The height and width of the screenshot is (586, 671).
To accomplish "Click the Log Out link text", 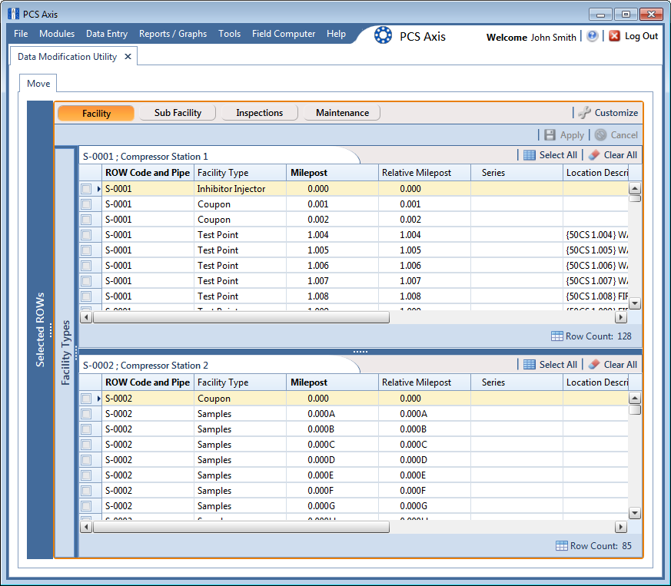I will click(x=641, y=36).
